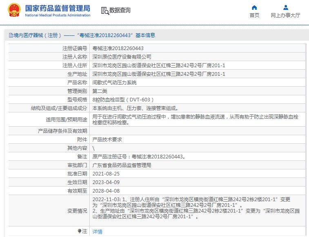The height and width of the screenshot is (237, 309).
Task: Click the 附件 label
Action: coord(82,140)
